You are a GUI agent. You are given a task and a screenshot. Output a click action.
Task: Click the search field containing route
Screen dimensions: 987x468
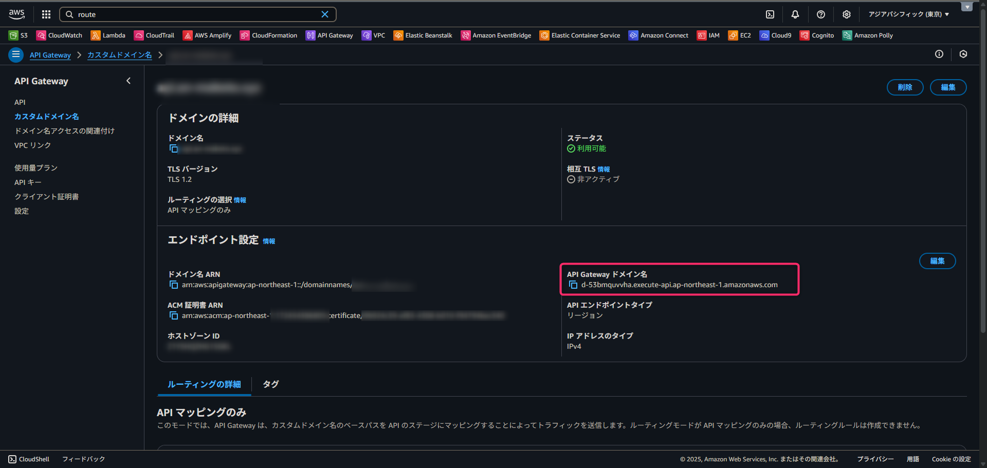pyautogui.click(x=198, y=14)
